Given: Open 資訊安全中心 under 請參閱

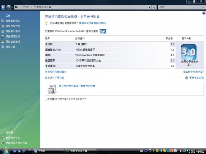Looking at the screenshot, I should 13,138.
